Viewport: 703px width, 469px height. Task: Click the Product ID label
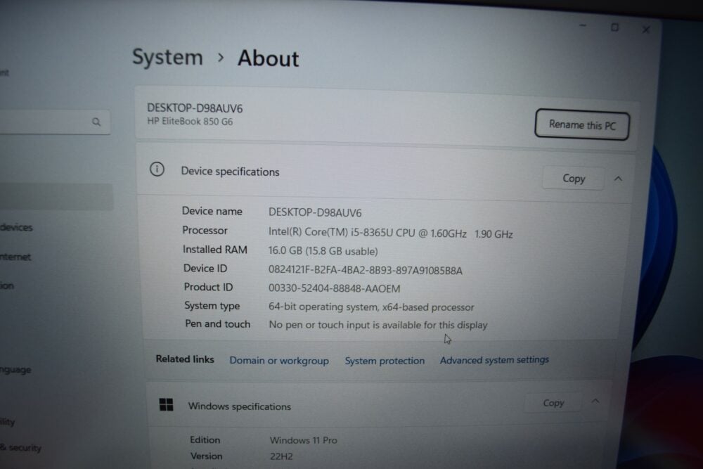[208, 287]
